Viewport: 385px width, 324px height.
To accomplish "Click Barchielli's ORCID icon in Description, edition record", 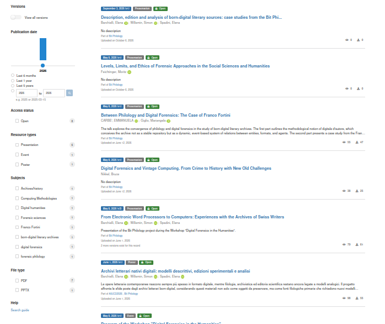I will (126, 23).
